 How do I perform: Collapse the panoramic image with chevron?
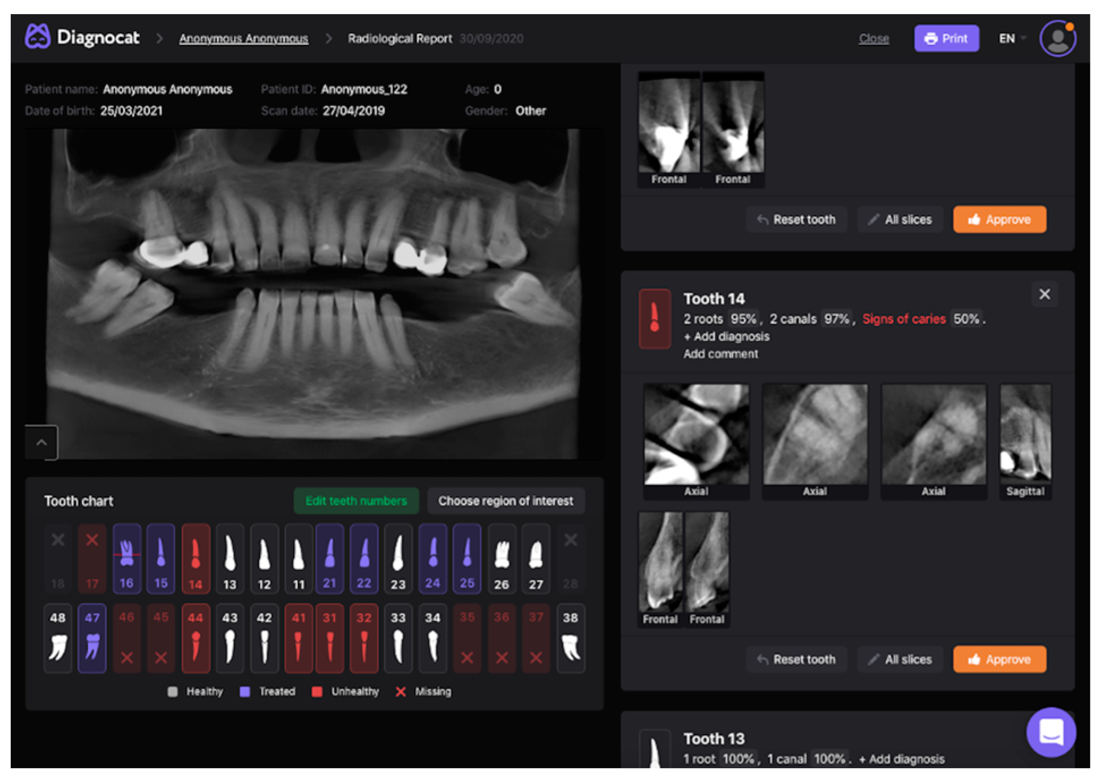41,443
